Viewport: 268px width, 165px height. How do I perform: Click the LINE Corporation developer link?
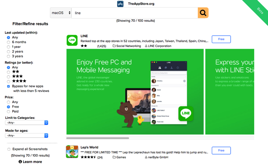click(160, 46)
